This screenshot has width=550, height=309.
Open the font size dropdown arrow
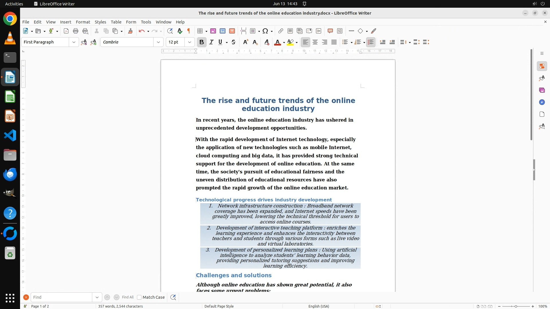click(x=189, y=42)
